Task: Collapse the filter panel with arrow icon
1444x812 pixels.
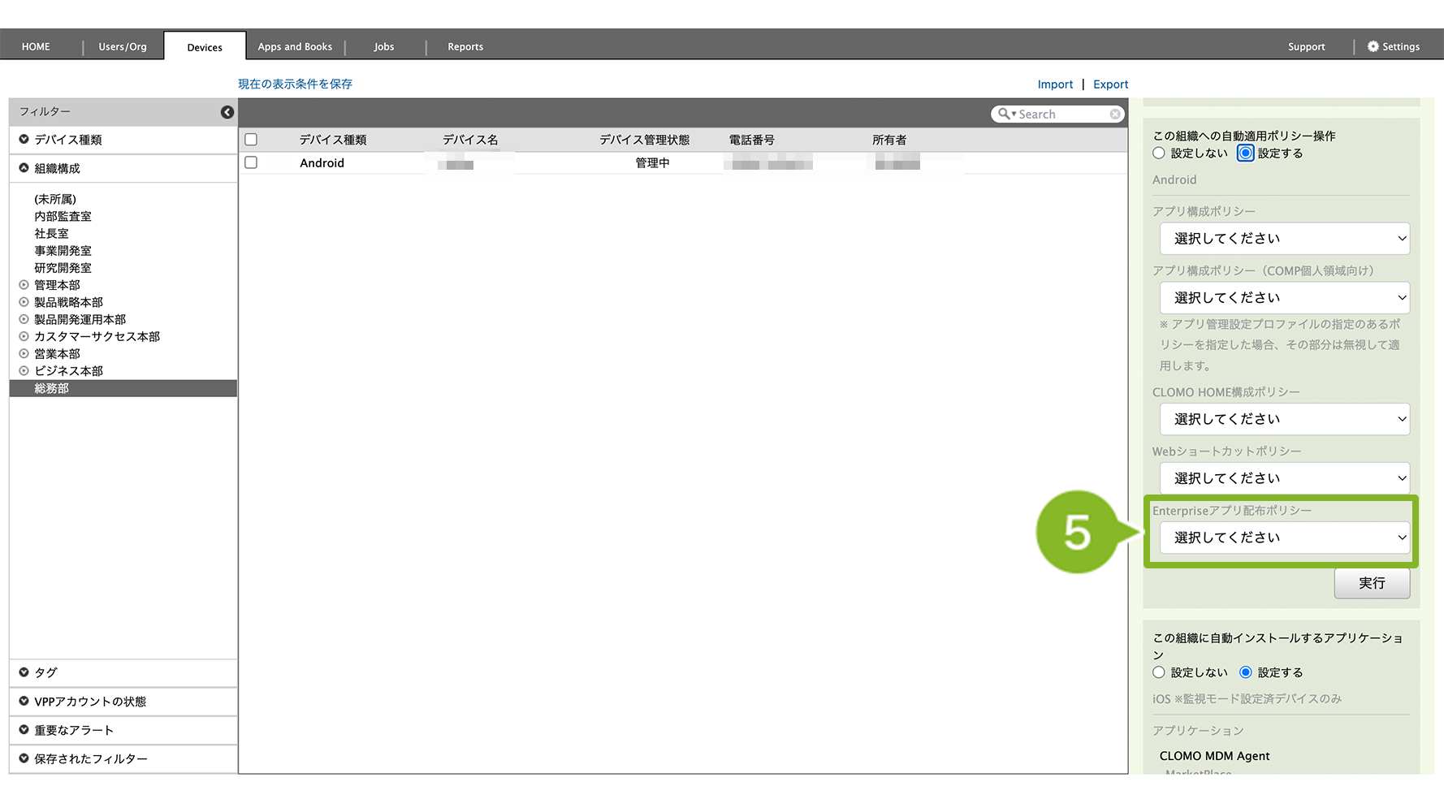Action: (x=227, y=112)
